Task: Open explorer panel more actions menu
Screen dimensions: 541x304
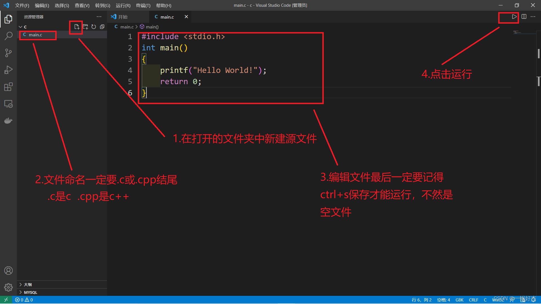Action: (99, 17)
